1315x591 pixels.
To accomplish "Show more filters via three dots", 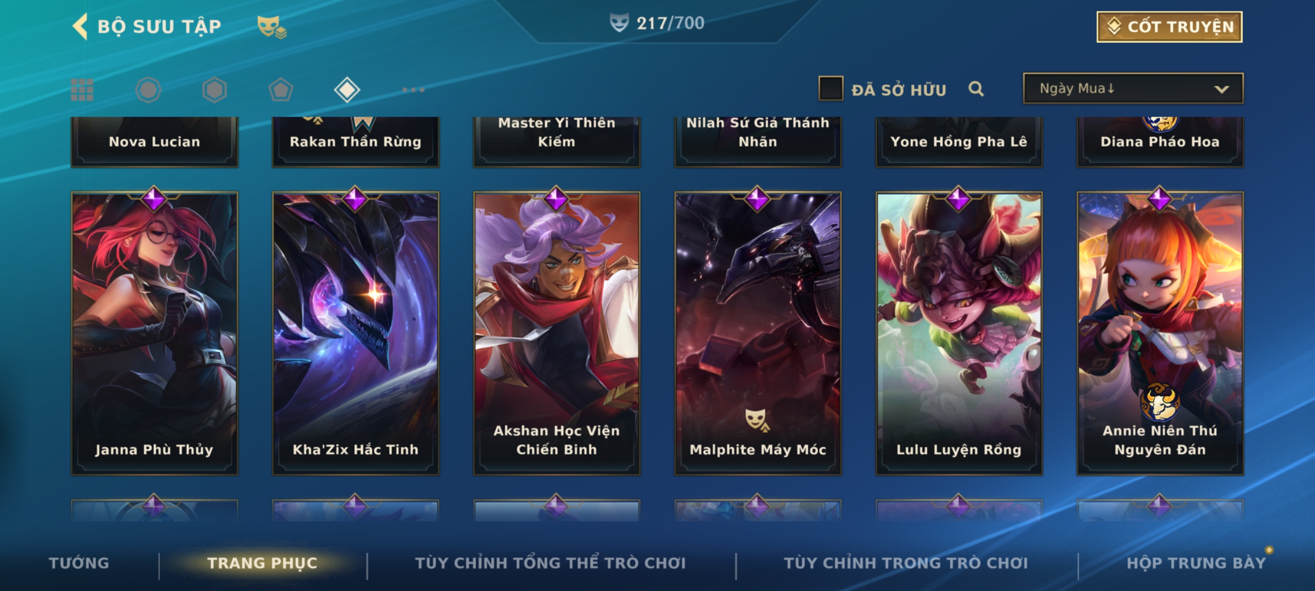I will pyautogui.click(x=413, y=90).
